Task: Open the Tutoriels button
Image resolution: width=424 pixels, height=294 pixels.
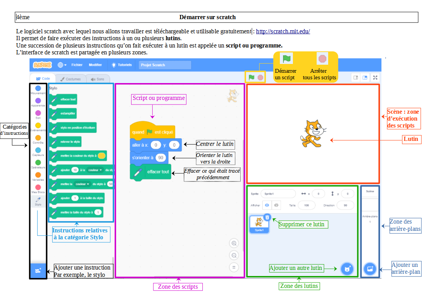Action: click(x=122, y=65)
